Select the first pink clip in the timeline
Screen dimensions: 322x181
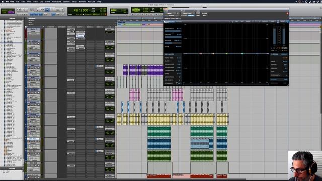point(134,95)
